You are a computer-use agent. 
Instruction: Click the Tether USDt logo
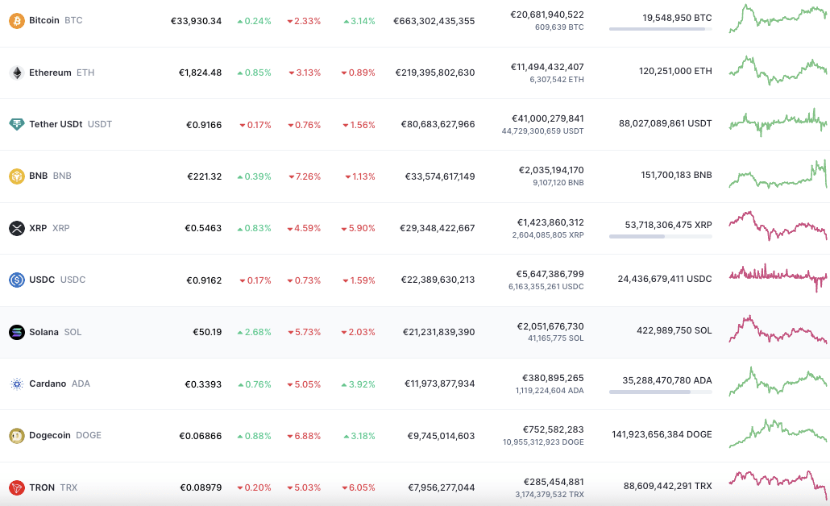(17, 124)
